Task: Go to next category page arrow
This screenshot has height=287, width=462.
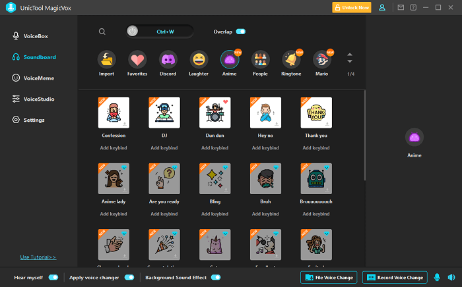Action: [350, 61]
